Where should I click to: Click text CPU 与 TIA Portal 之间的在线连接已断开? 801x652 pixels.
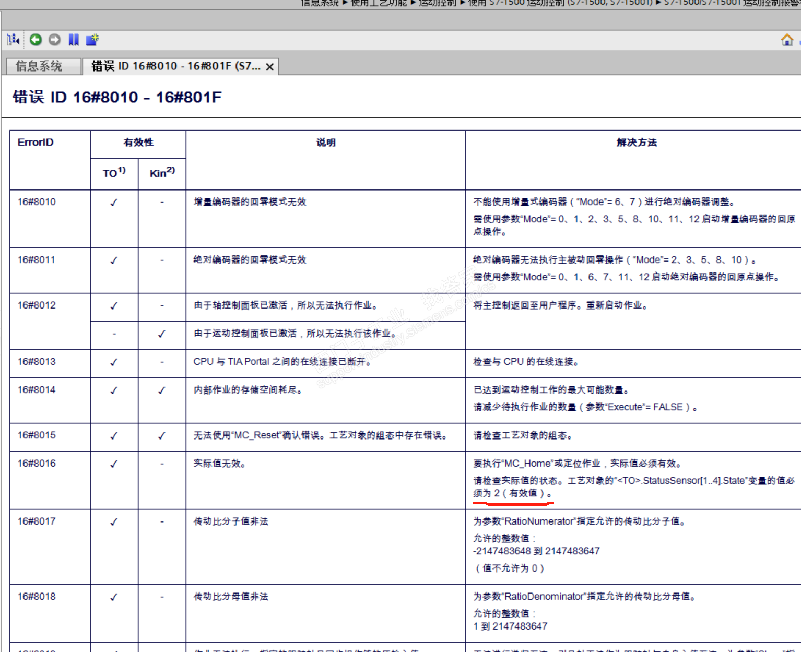tap(282, 362)
